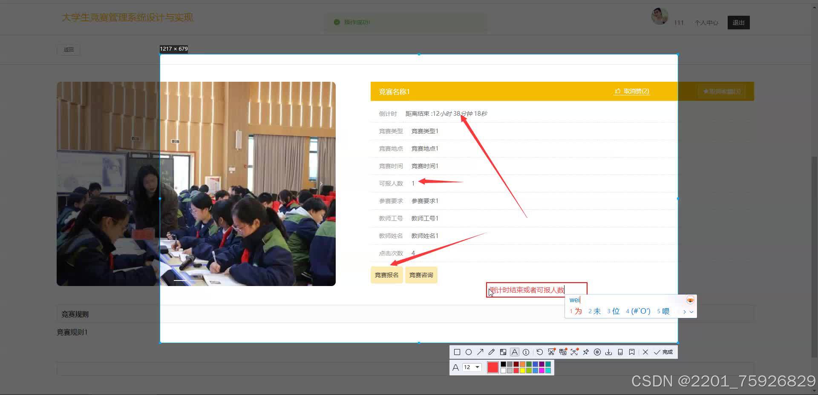Viewport: 818px width, 395px height.
Task: Open 个人中心 in the top menu
Action: [706, 23]
